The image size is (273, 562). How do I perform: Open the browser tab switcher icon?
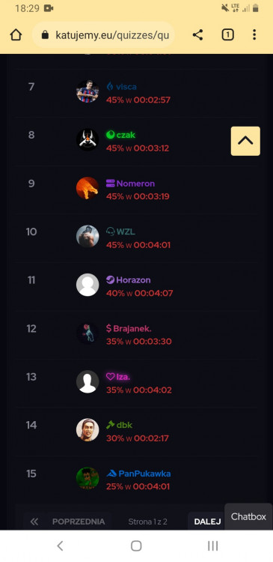click(227, 34)
